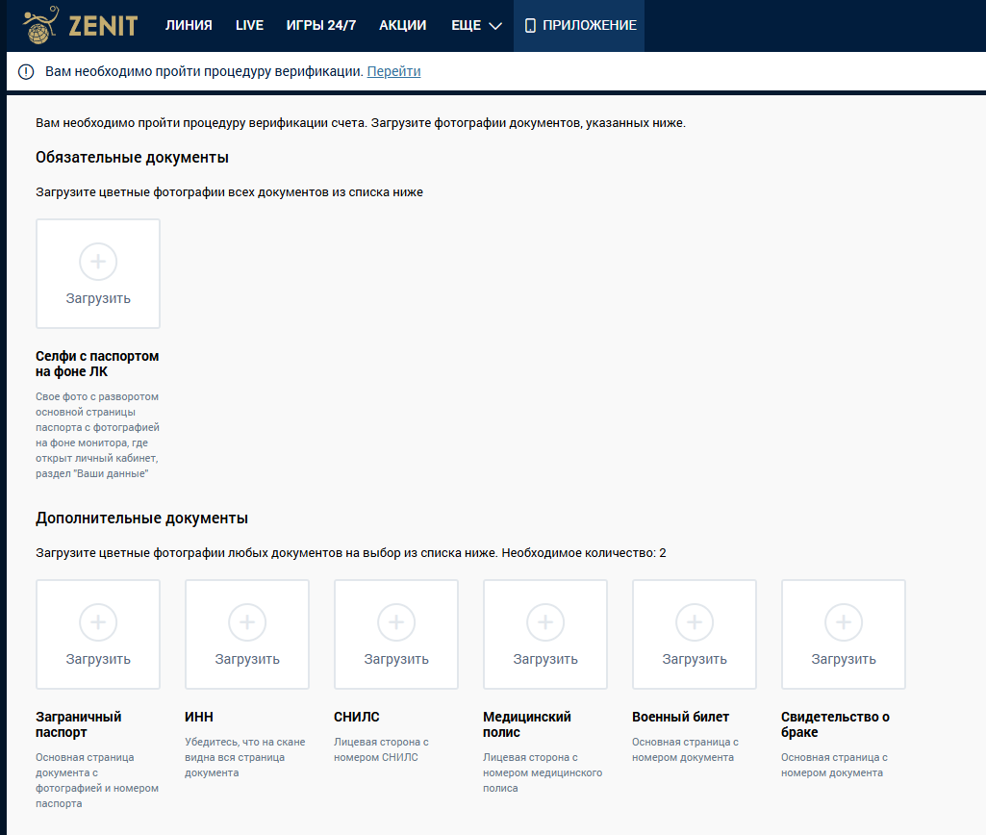Open the ПРИЛОЖЕНИЕ tab
986x835 pixels.
click(x=580, y=26)
